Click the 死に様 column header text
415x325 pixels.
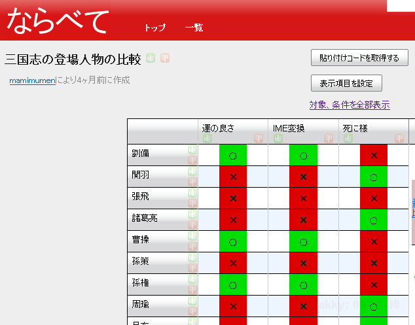click(355, 129)
